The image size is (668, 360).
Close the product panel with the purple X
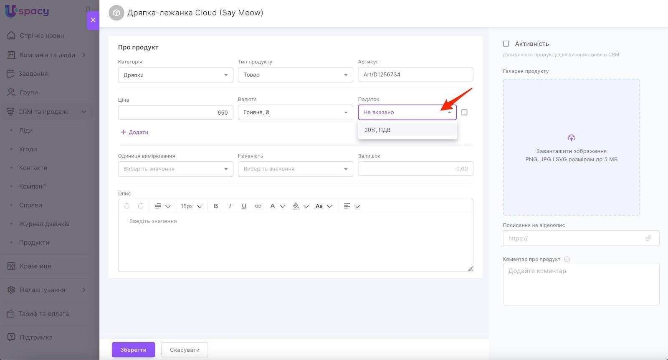tap(93, 20)
